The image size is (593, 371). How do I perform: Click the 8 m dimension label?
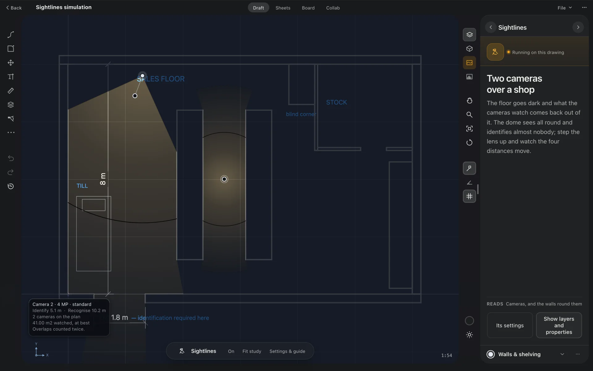(103, 179)
